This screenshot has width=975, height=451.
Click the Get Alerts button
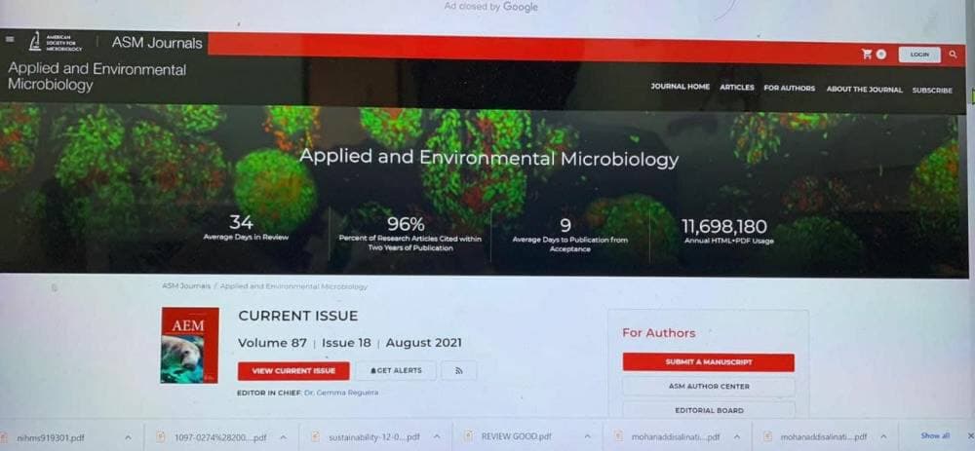(396, 370)
